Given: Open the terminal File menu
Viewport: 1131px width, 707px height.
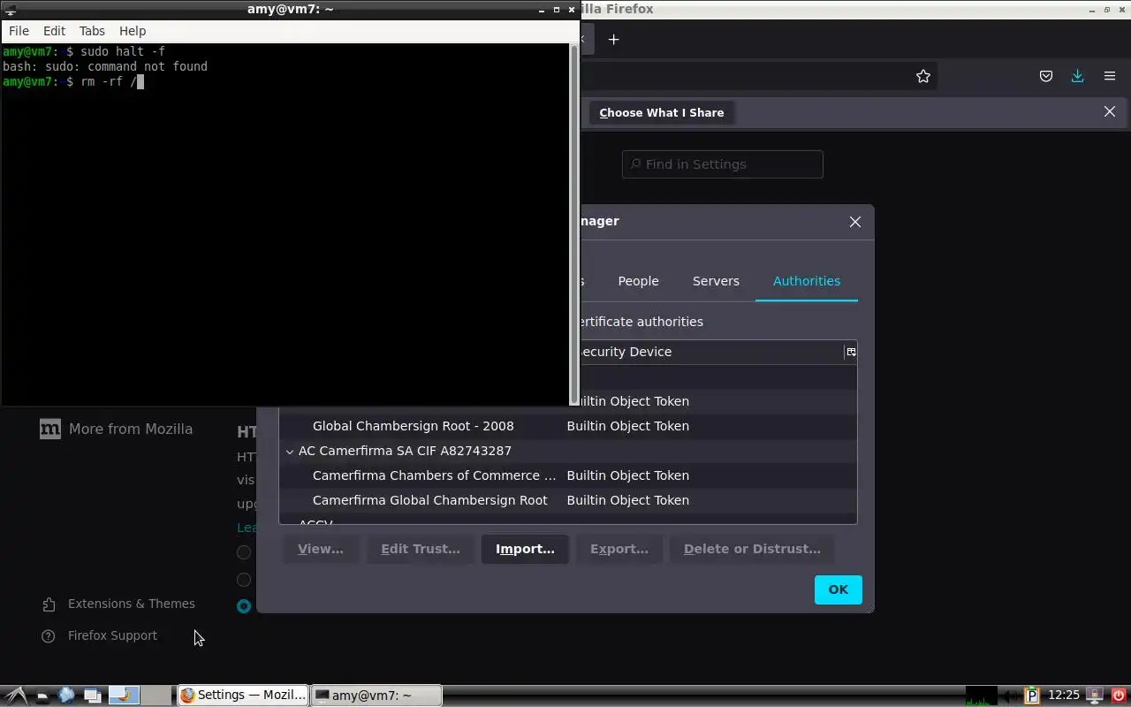Looking at the screenshot, I should pos(19,30).
